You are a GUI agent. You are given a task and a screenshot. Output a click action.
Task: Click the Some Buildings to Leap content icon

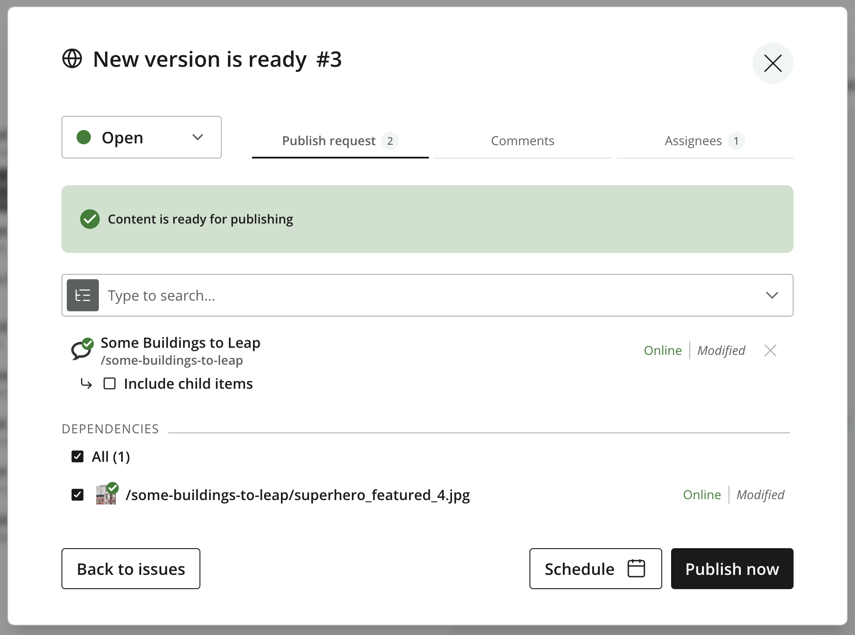pos(82,350)
